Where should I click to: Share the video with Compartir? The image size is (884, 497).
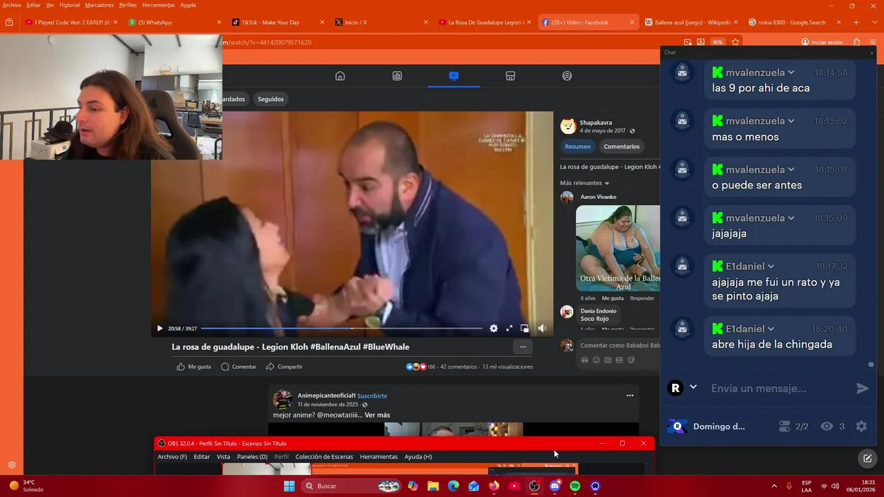point(285,367)
